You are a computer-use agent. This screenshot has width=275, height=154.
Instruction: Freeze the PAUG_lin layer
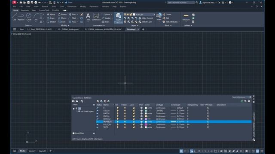tap(125, 124)
